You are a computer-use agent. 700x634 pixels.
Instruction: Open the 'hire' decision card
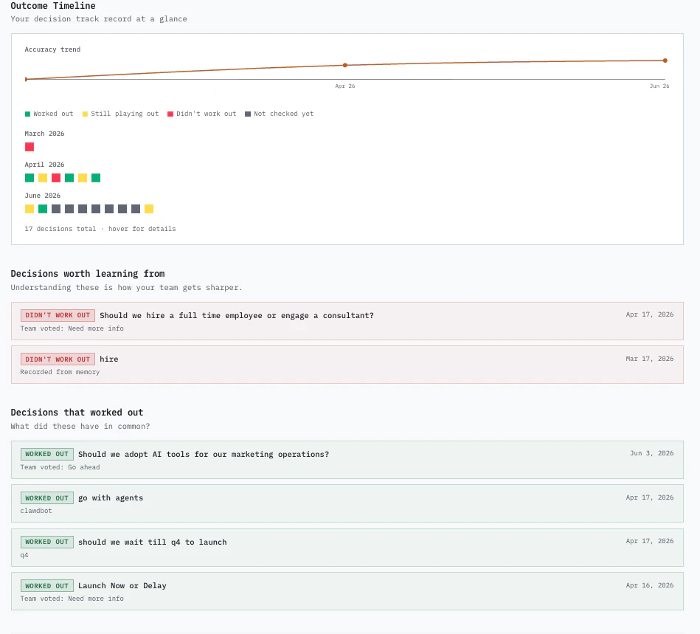(x=347, y=365)
